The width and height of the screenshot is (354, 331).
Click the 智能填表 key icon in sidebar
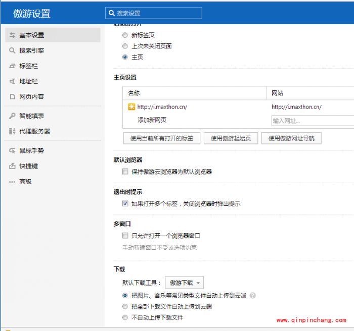pos(12,116)
